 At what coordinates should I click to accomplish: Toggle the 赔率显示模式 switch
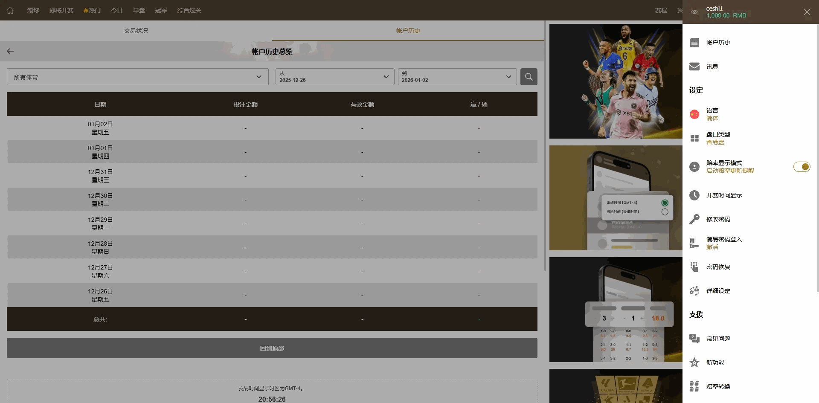point(802,167)
